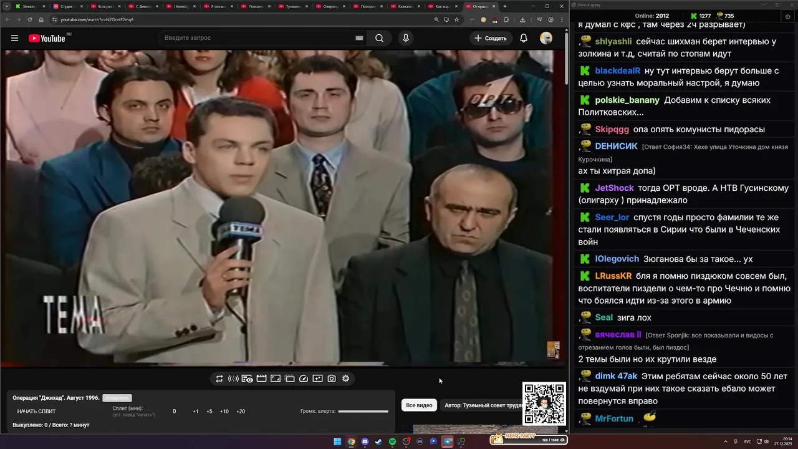Open Discord from the taskbar

pyautogui.click(x=365, y=442)
